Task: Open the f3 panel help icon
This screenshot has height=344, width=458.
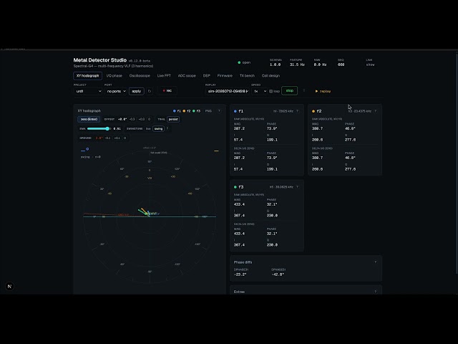Action: tap(298, 187)
